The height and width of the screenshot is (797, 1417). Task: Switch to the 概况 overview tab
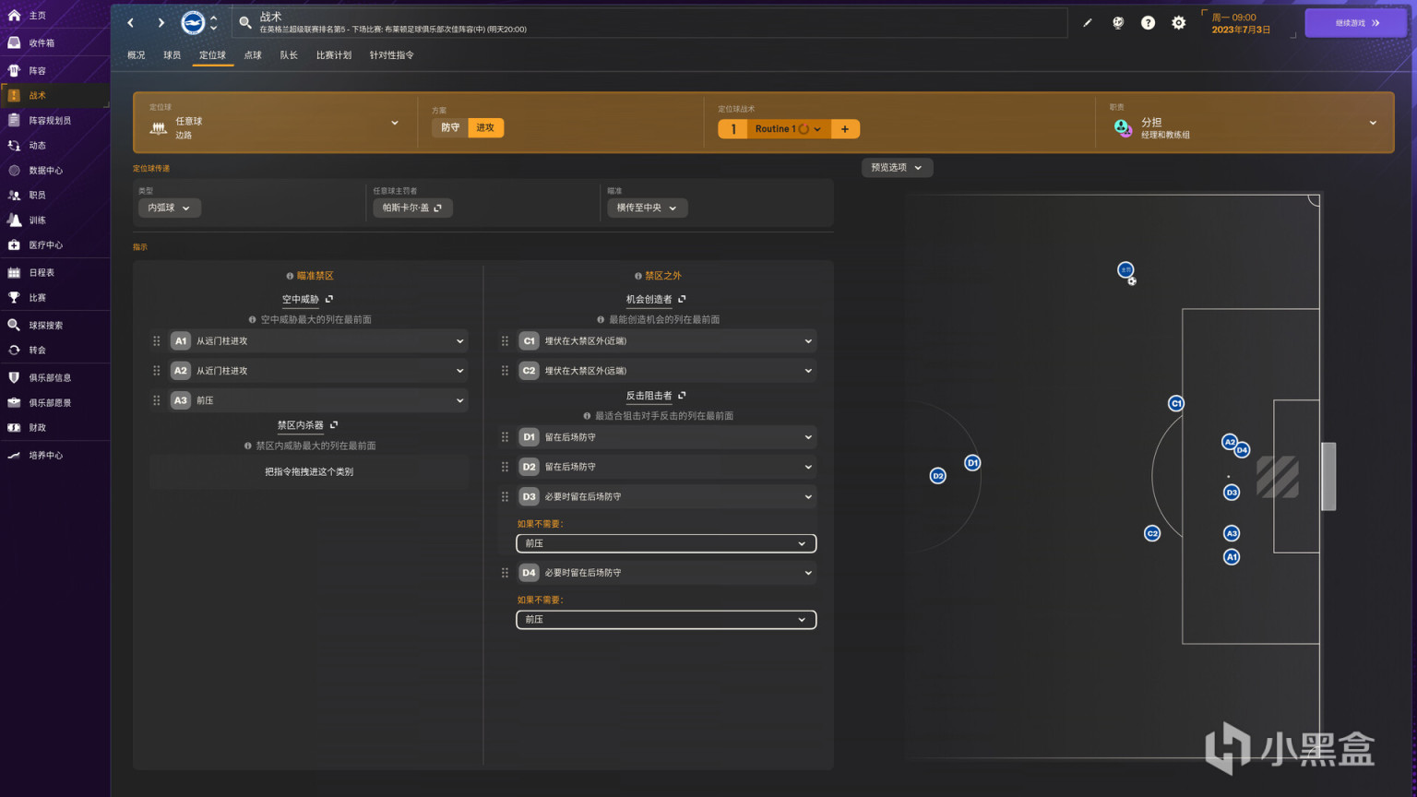[x=137, y=55]
